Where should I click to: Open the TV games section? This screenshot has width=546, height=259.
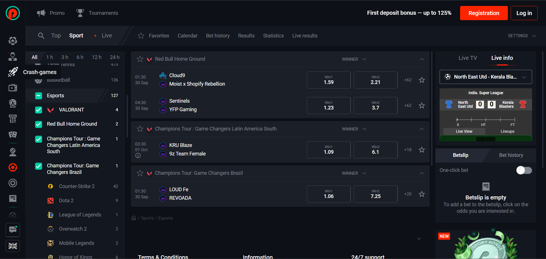click(13, 87)
